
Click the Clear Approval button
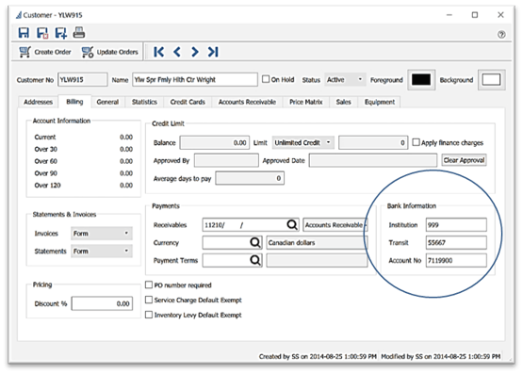[x=464, y=160]
